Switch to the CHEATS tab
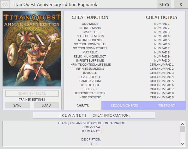 tap(82, 106)
